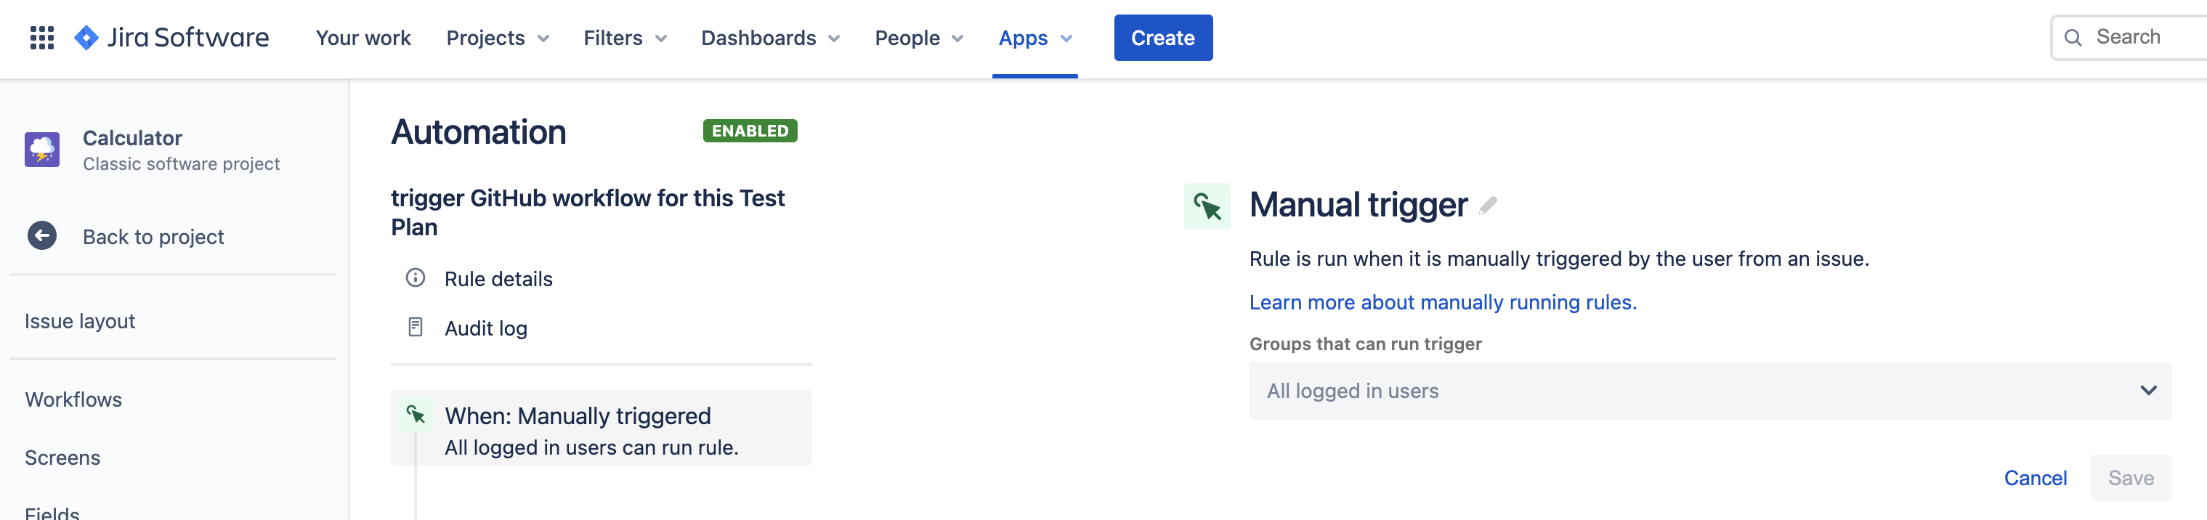The image size is (2207, 520).
Task: Click the Back to project arrow icon
Action: 42,235
